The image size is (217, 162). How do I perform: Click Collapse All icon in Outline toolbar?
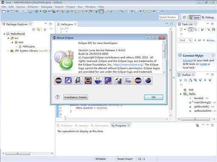(x=186, y=80)
